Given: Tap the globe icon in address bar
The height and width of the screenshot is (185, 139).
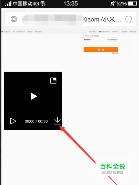Looking at the screenshot, I should pyautogui.click(x=14, y=19).
